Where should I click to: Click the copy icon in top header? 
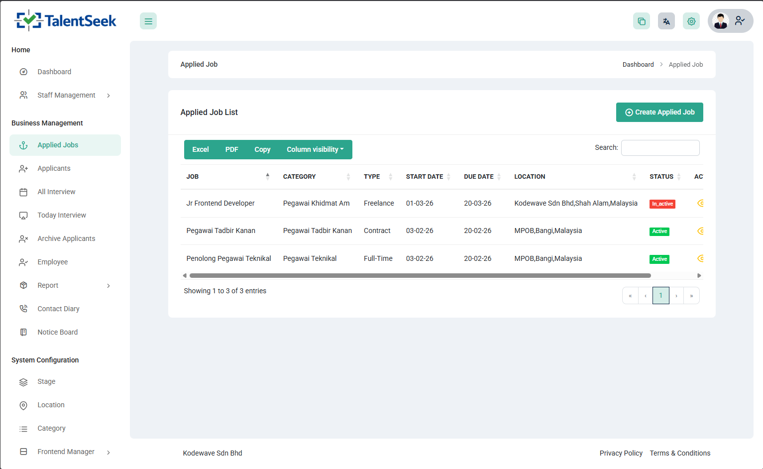click(642, 21)
